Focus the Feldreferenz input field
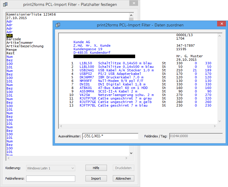This screenshot has height=187, width=228. 51,178
